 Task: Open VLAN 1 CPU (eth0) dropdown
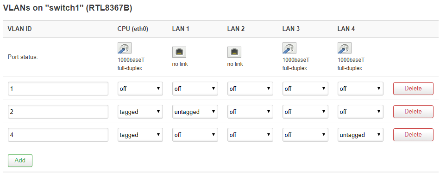(x=140, y=89)
